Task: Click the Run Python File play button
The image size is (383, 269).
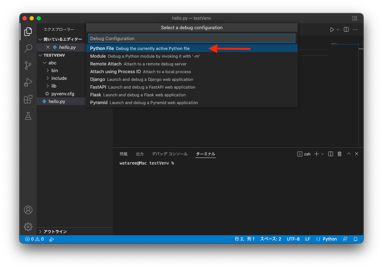Action: (x=332, y=30)
